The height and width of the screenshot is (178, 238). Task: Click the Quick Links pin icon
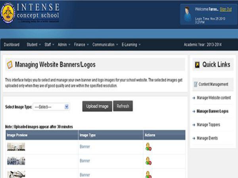click(x=196, y=65)
